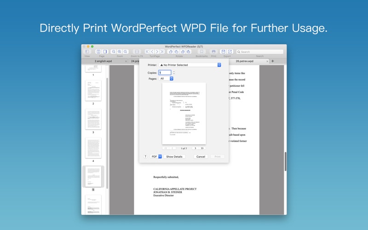Screen dimensions: 368x230
Task: Select page 2 thumbnail in sidebar
Action: pyautogui.click(x=93, y=91)
